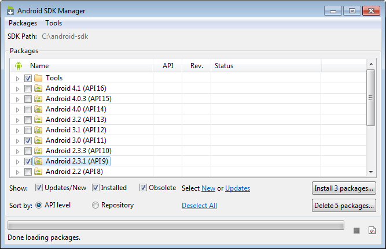Click the Android 2.2 (API 8) package icon
Image resolution: width=386 pixels, height=249 pixels.
click(38, 172)
